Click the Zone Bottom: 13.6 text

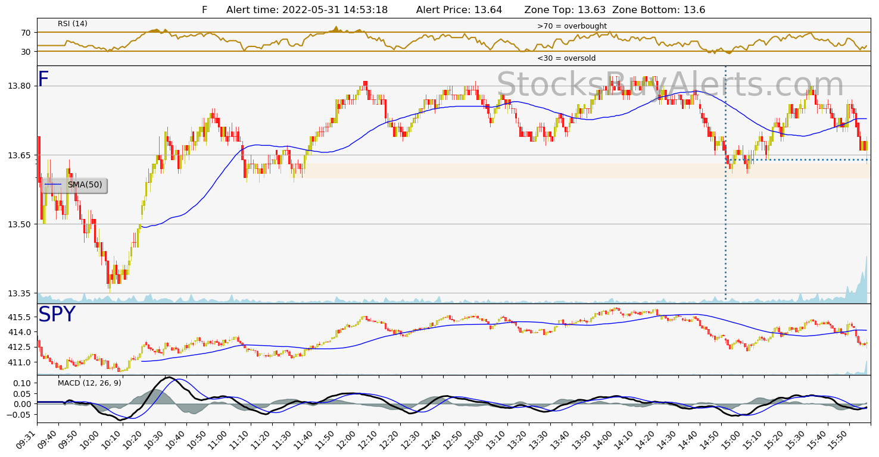click(659, 10)
